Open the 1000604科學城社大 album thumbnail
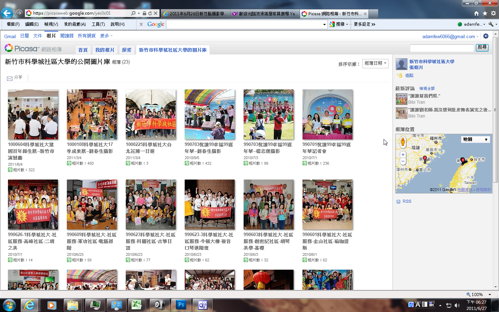Screen dimensions: 499x312 pyautogui.click(x=33, y=114)
